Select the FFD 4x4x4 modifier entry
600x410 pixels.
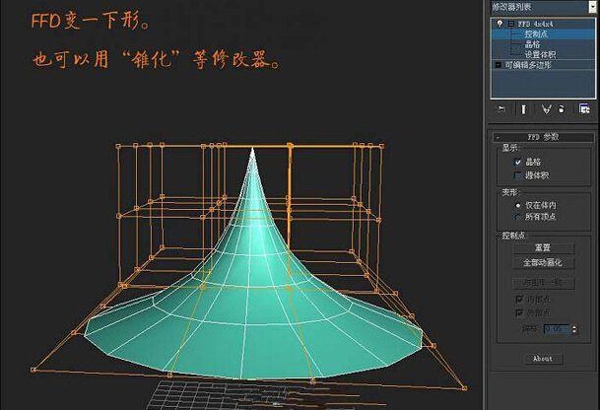535,24
